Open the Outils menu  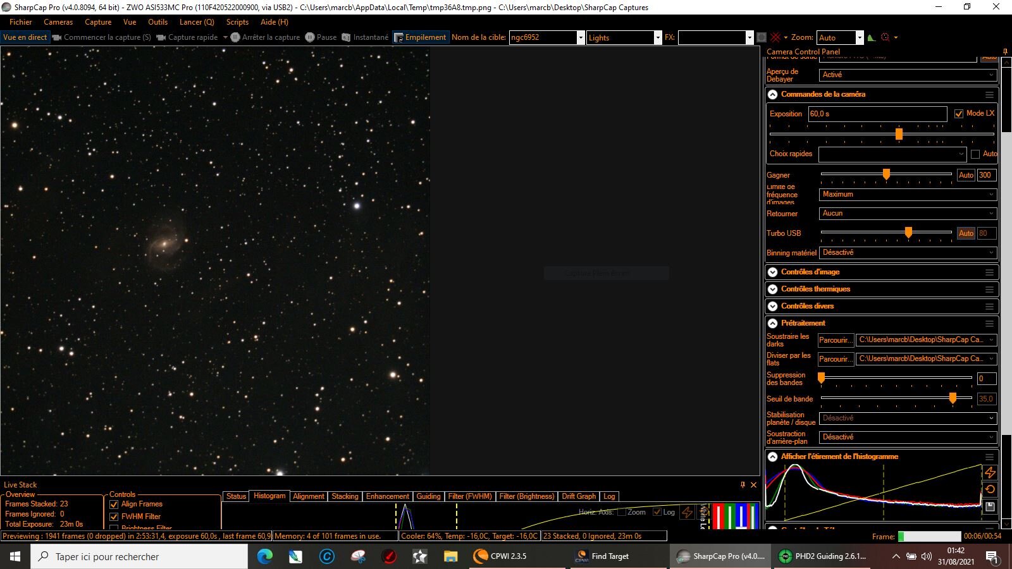(157, 21)
